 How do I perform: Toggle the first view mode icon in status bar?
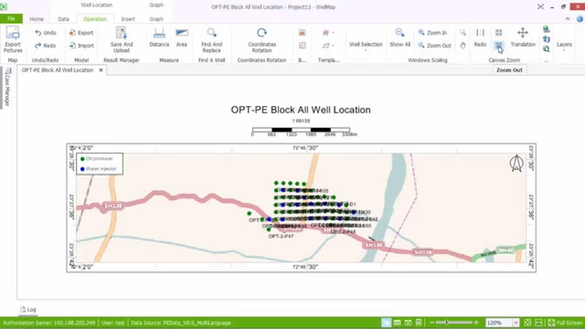point(386,323)
